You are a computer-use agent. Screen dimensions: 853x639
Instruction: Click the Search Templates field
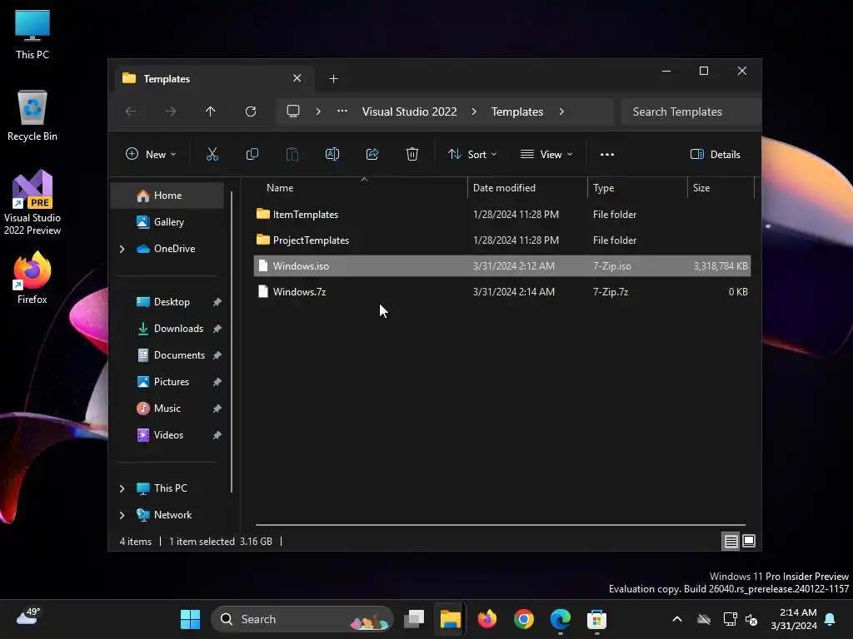(691, 111)
